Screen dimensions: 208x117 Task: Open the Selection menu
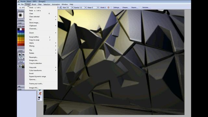[47, 4]
